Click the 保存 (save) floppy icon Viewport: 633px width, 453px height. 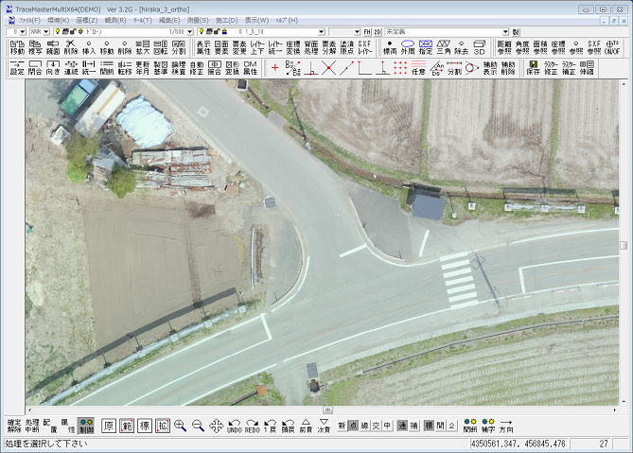534,68
